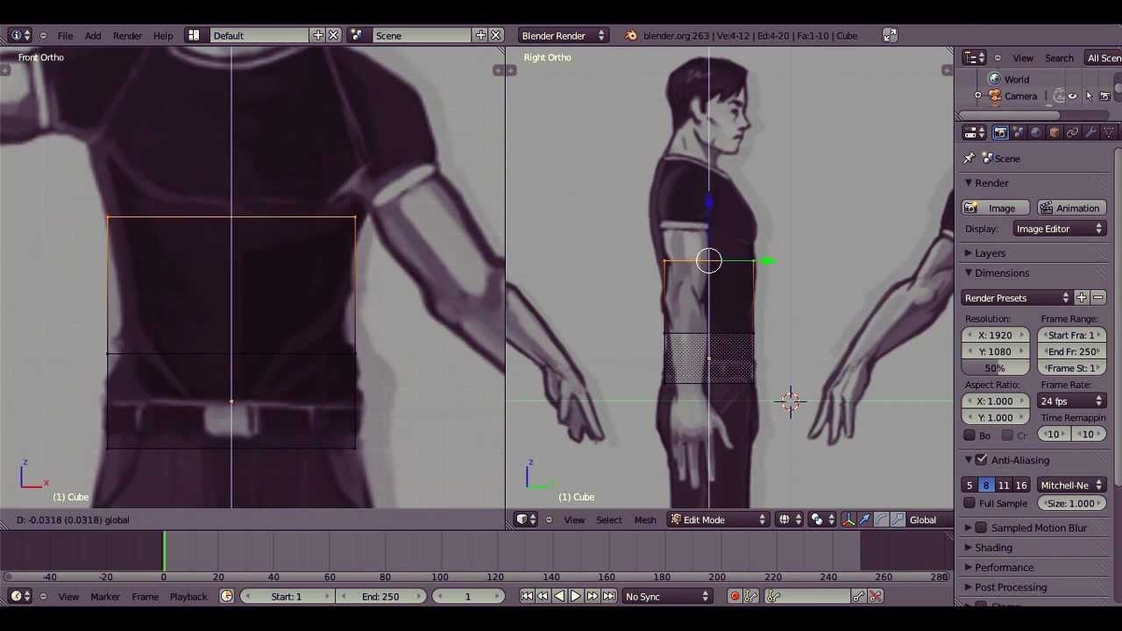The width and height of the screenshot is (1122, 631).
Task: Insert keyframe with the key icon
Action: point(859,597)
